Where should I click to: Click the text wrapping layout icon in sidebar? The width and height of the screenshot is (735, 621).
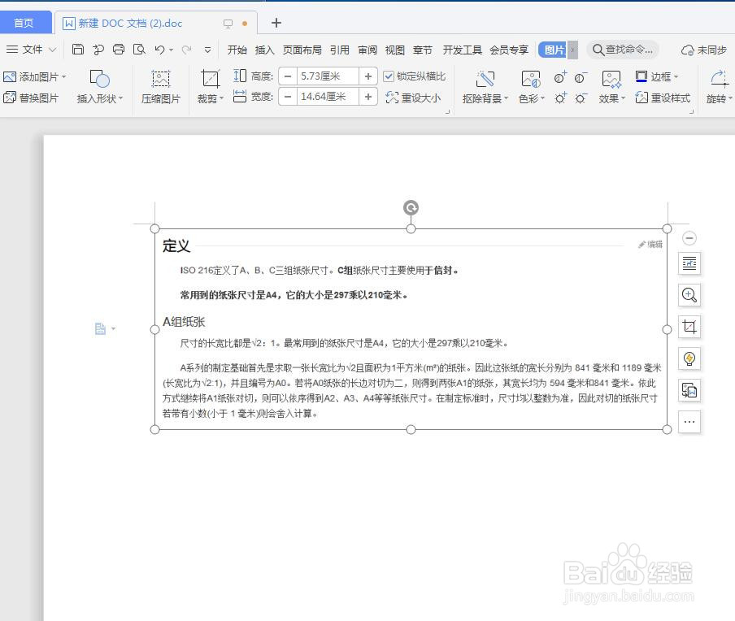click(x=689, y=263)
